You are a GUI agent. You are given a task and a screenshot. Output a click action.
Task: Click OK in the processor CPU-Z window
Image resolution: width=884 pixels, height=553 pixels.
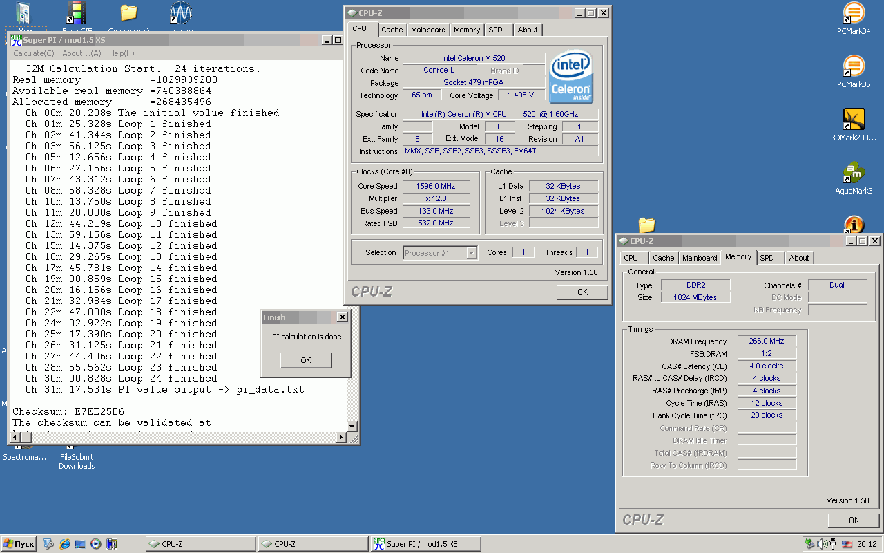click(x=582, y=292)
